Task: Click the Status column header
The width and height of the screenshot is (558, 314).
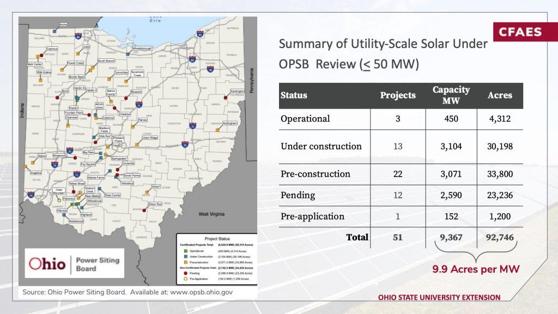Action: pyautogui.click(x=294, y=95)
